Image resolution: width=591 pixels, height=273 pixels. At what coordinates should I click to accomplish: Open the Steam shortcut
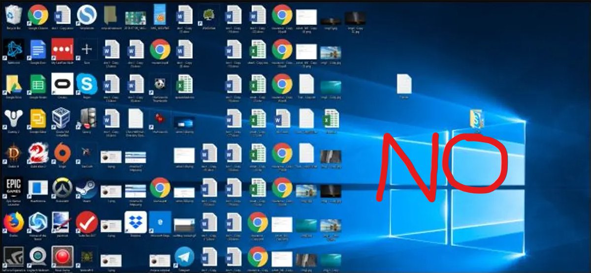pos(86,188)
